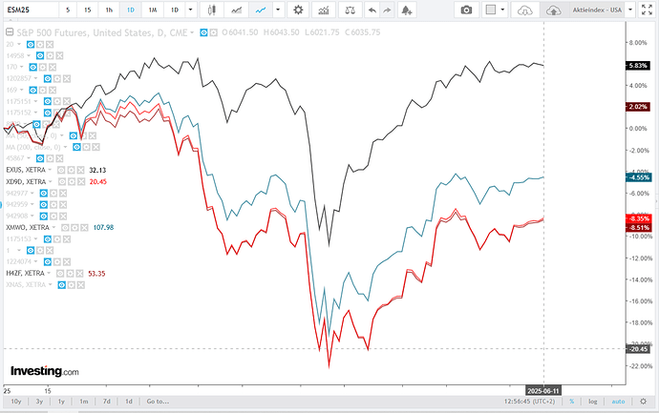Take a snapshot with the camera icon
This screenshot has height=413, width=659.
coord(466,10)
